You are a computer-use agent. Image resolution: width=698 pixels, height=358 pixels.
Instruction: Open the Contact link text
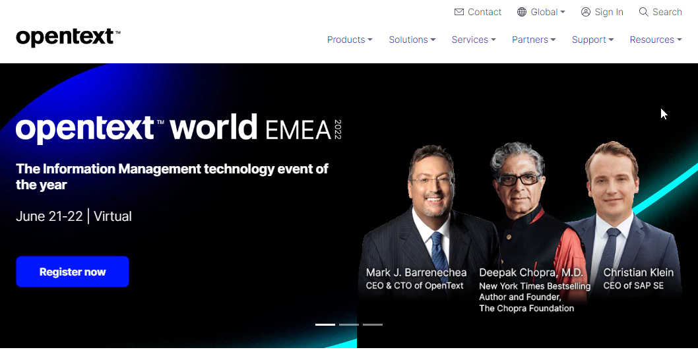click(484, 12)
